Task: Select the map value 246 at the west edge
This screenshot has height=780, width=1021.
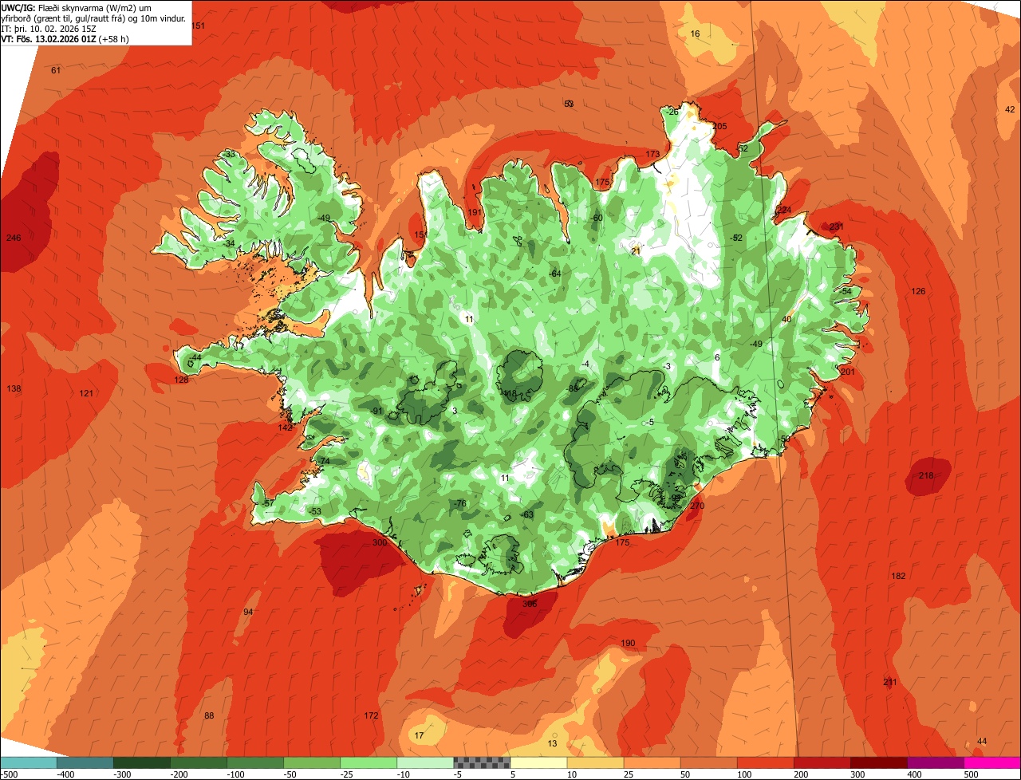Action: coord(14,238)
